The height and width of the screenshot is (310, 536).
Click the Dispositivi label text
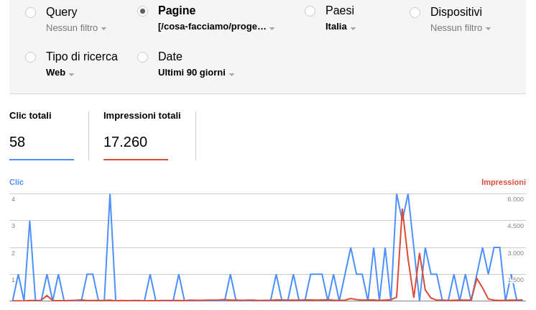[456, 12]
